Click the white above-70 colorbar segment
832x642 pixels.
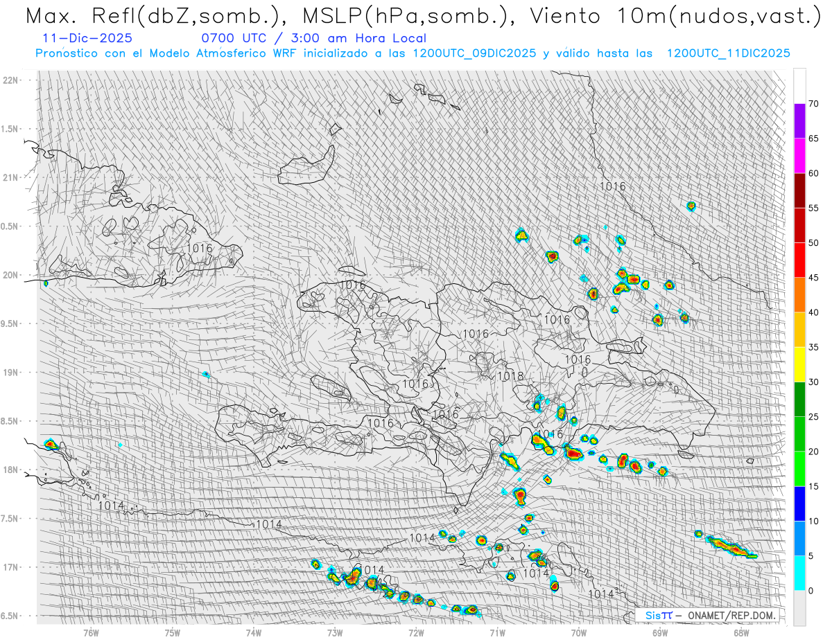coord(799,86)
